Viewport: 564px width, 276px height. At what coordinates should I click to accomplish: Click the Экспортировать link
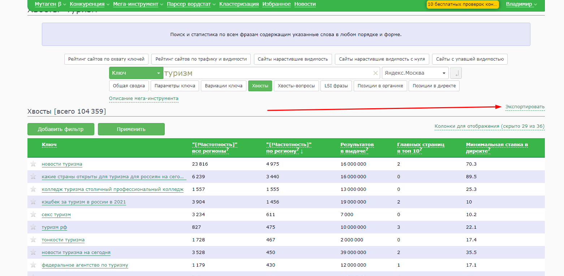[525, 107]
